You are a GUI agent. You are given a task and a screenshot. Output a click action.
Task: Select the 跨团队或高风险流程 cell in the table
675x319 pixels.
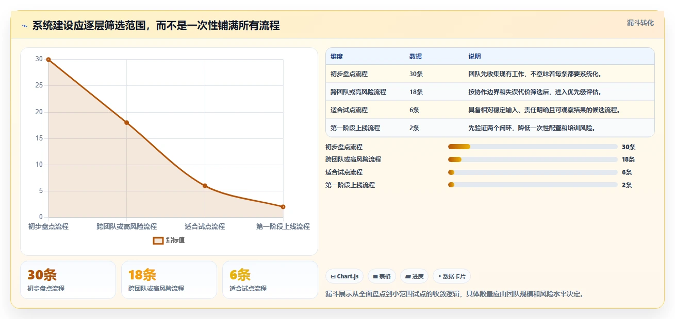coord(358,92)
